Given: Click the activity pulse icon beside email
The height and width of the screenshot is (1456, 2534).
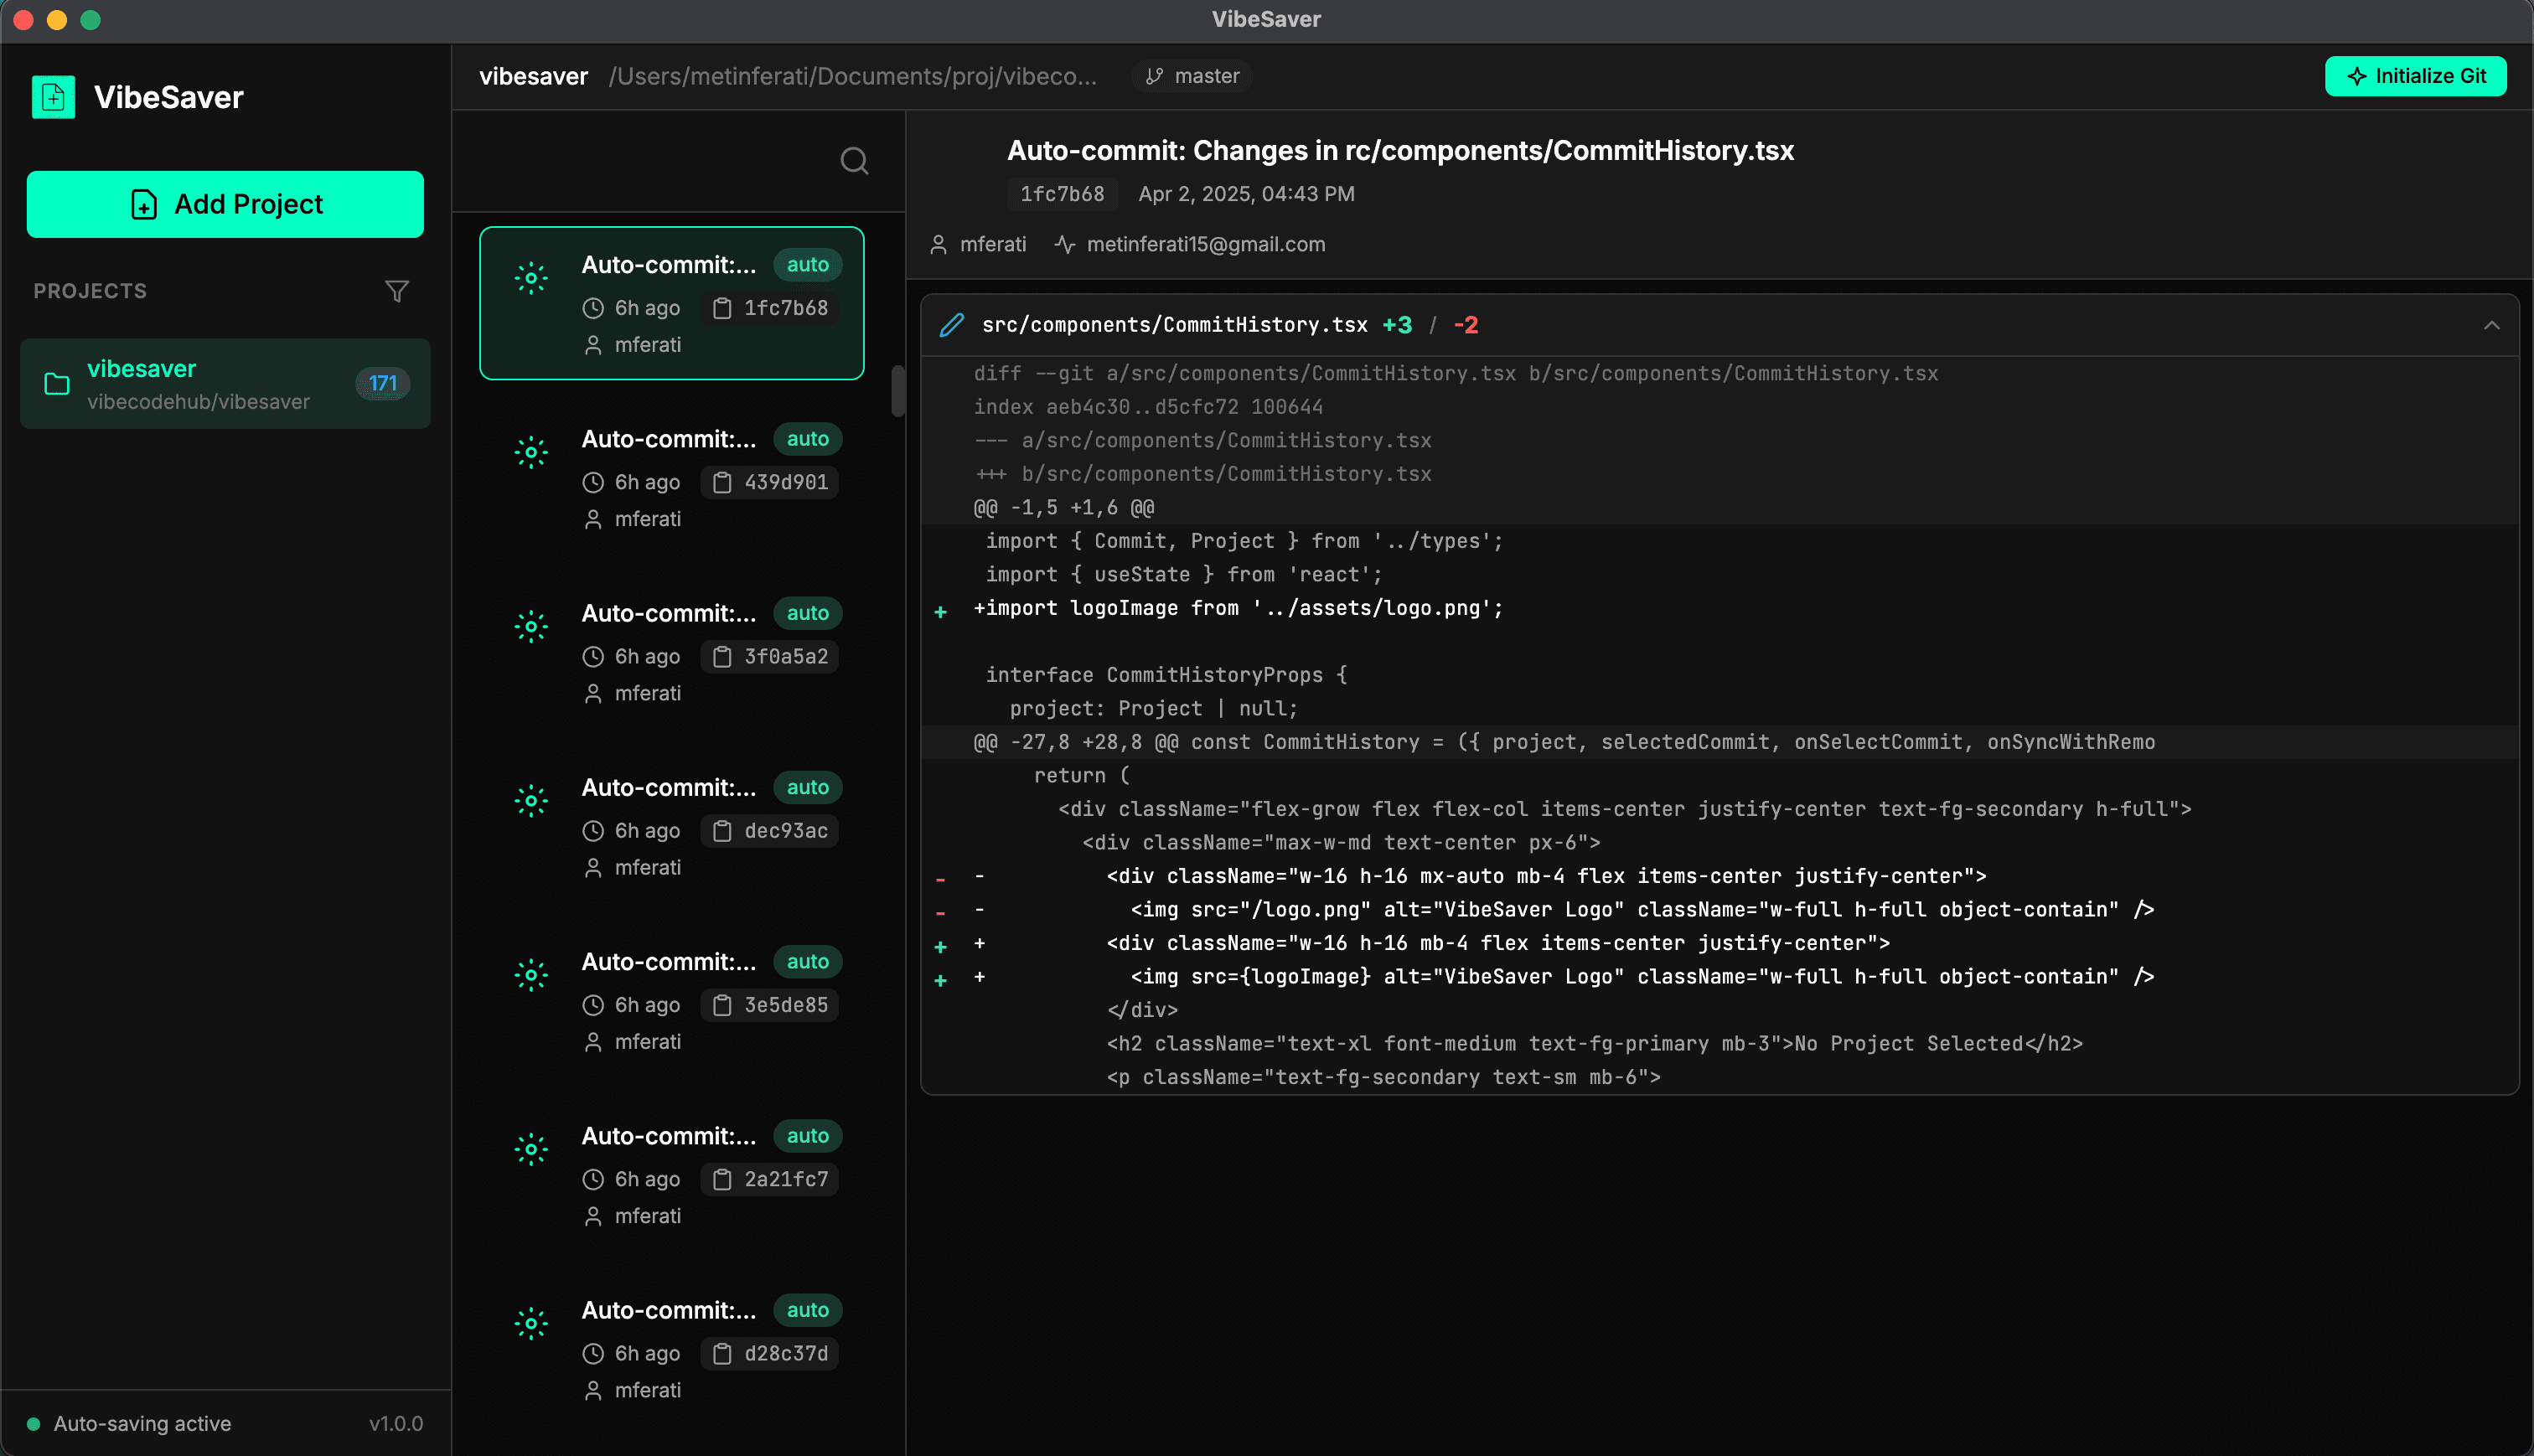Looking at the screenshot, I should pos(1065,245).
